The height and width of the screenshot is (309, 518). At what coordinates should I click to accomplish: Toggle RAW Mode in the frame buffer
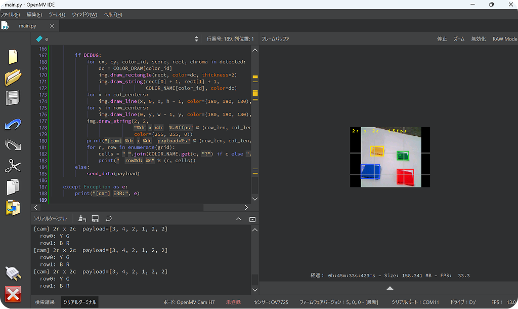(504, 38)
